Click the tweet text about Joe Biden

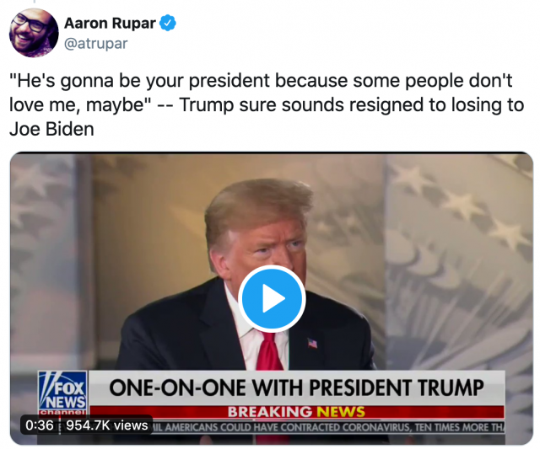click(267, 104)
